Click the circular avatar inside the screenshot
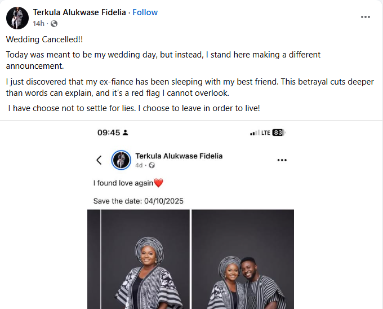The width and height of the screenshot is (383, 309). click(121, 160)
